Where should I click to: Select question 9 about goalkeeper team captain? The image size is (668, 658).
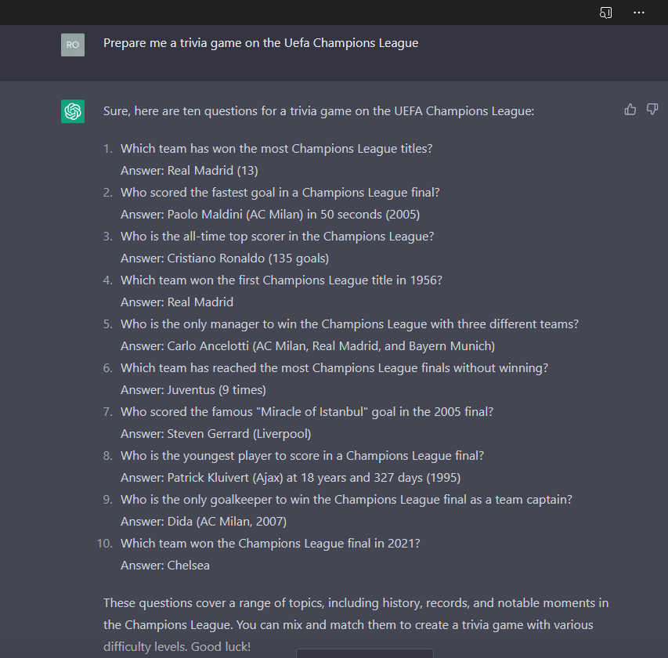(x=346, y=500)
